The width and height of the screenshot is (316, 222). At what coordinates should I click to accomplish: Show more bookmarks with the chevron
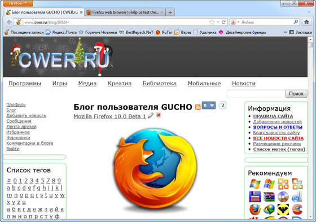tap(285, 32)
